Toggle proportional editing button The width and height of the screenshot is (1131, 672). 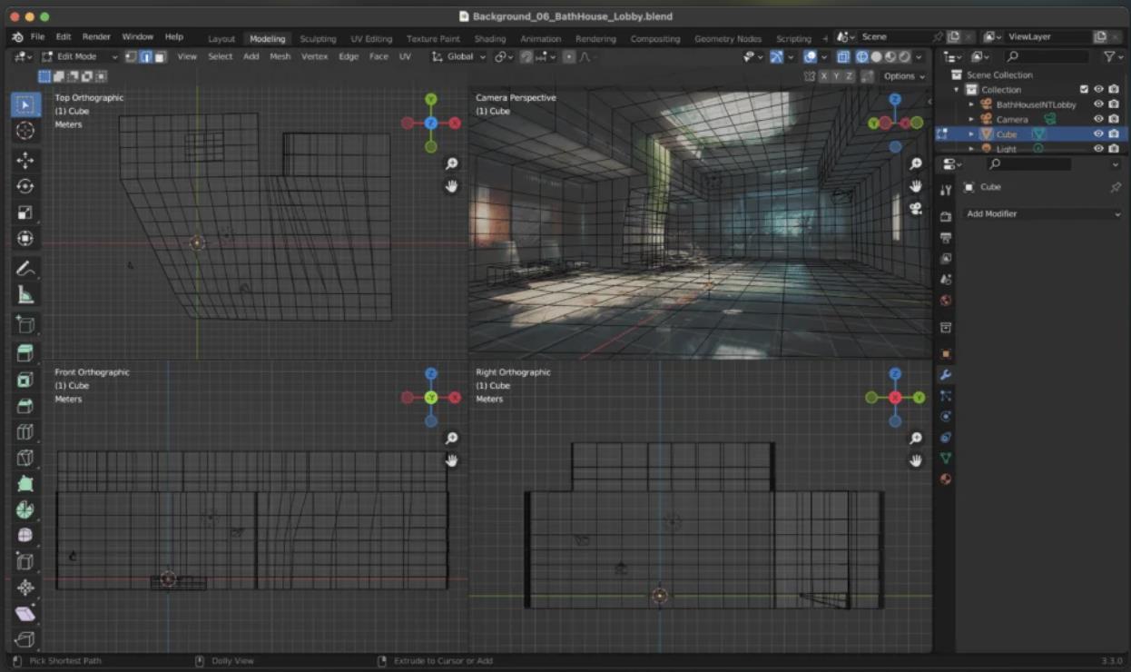tap(568, 56)
